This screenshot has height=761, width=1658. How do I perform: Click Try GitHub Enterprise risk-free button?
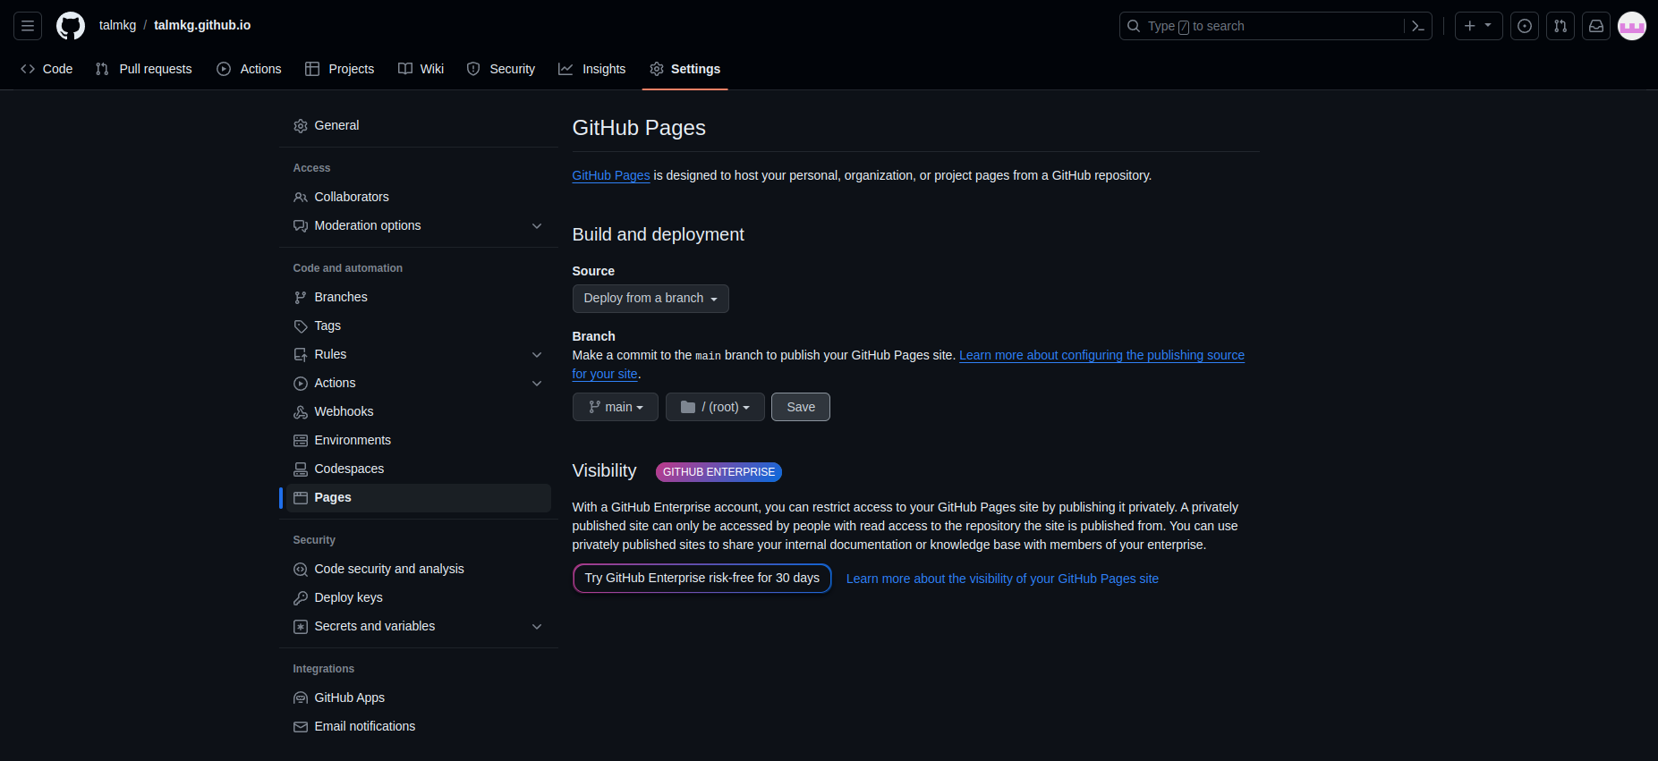coord(702,579)
